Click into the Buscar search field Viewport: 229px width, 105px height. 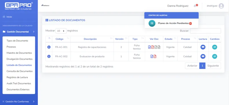point(206,31)
